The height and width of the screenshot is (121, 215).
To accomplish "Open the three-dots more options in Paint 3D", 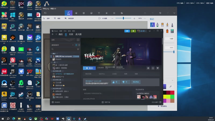I will [145, 18].
